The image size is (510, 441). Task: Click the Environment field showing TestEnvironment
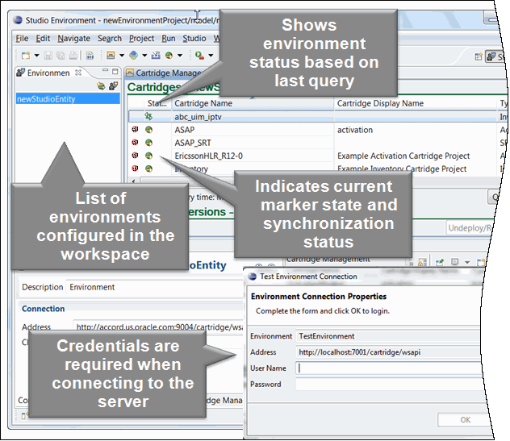point(389,336)
